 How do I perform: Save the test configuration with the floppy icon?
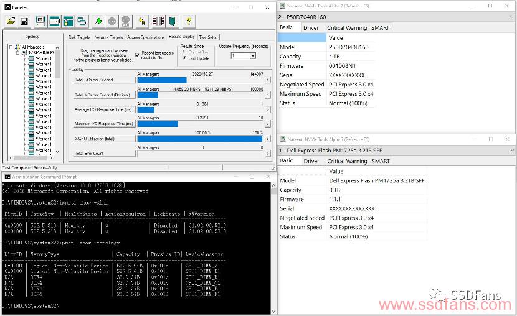[24, 21]
